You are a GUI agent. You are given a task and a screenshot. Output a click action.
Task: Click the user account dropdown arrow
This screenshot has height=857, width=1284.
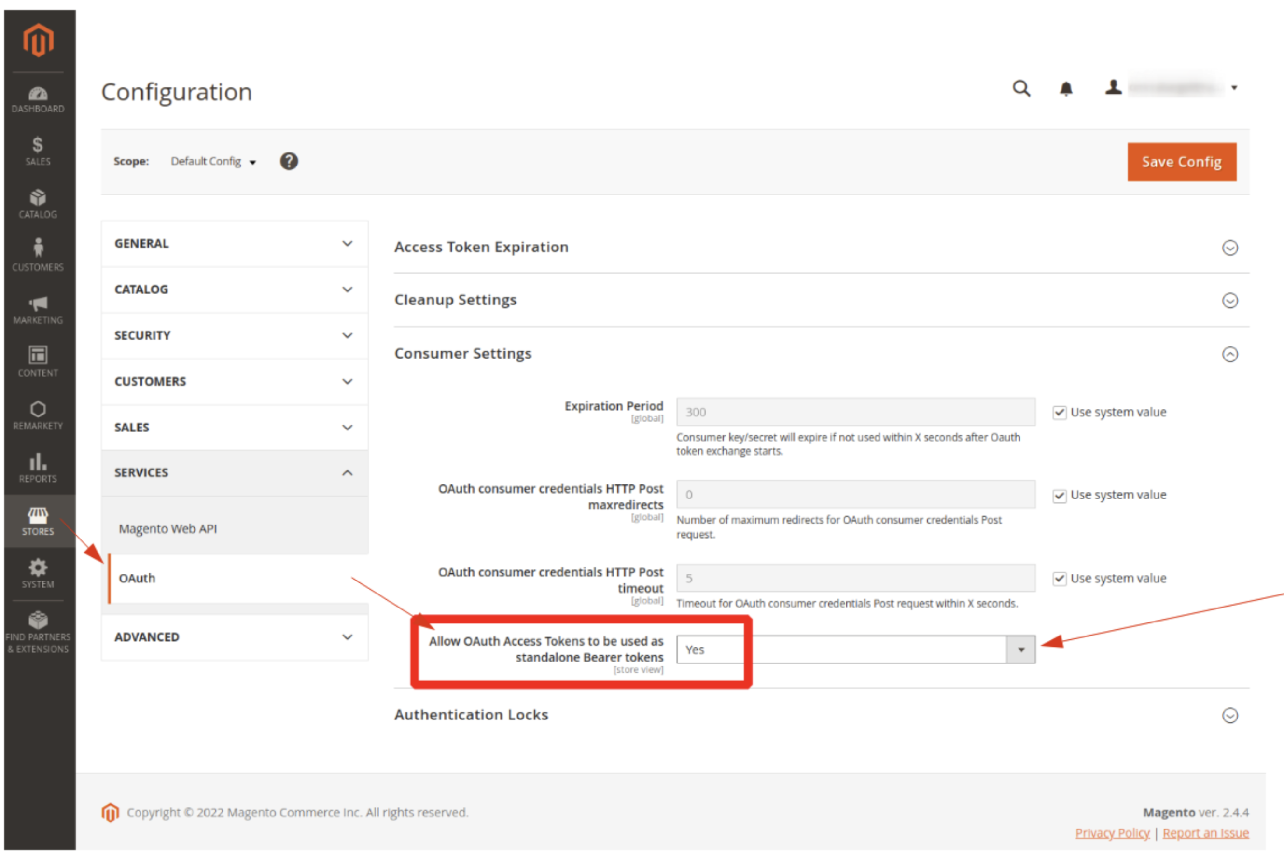(1234, 87)
